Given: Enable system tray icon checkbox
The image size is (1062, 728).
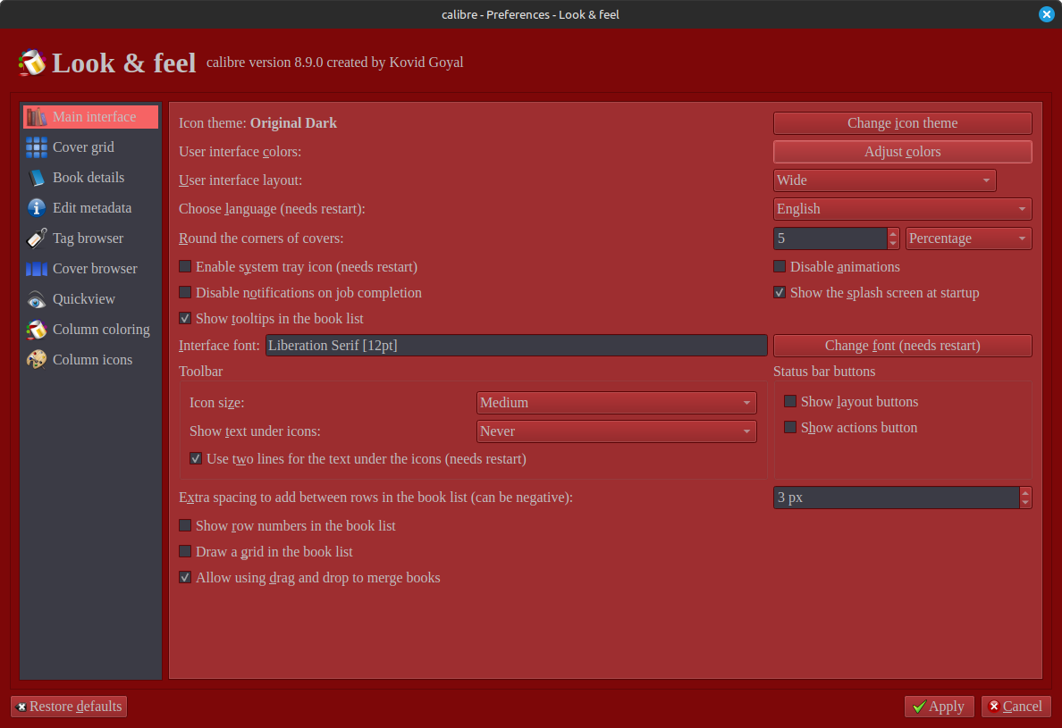Looking at the screenshot, I should pyautogui.click(x=185, y=266).
